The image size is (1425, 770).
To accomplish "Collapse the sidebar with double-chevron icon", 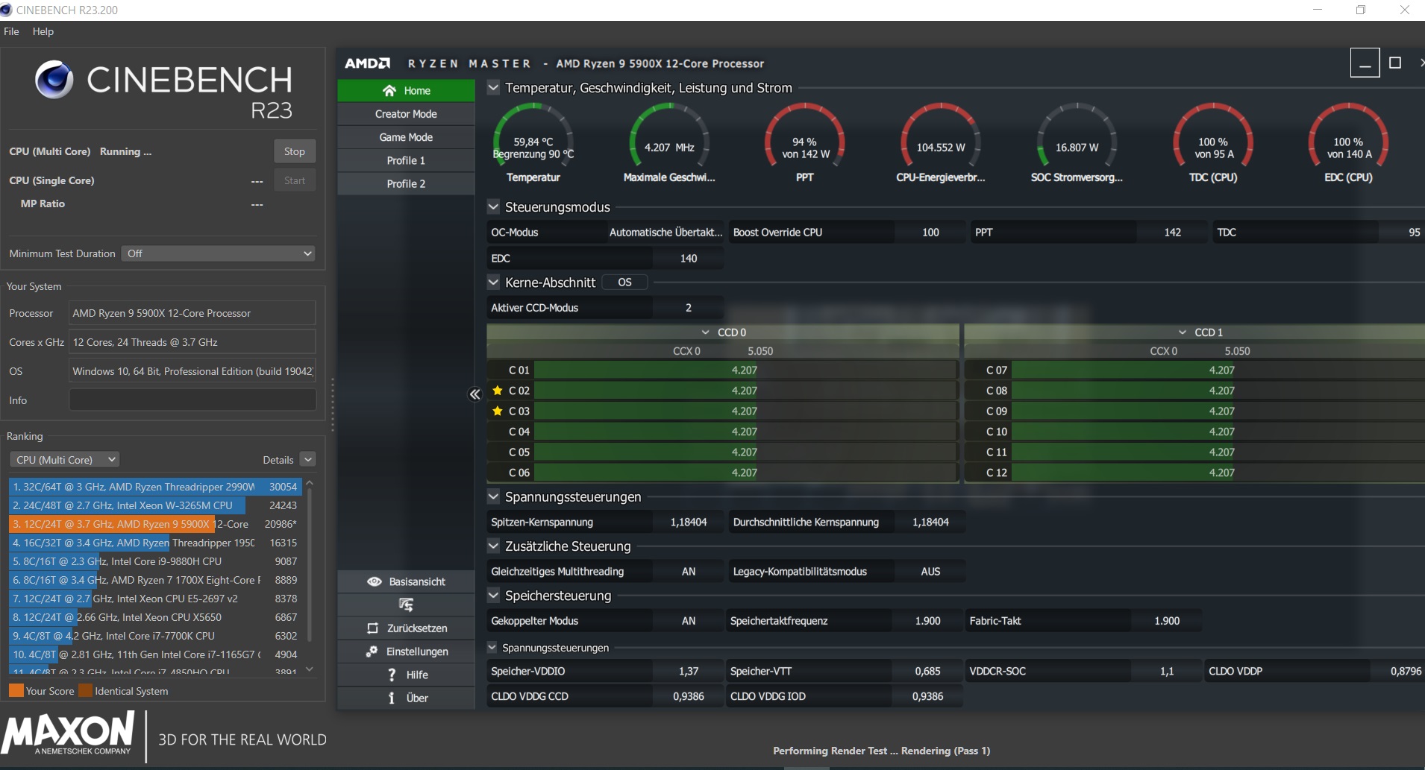I will point(475,394).
